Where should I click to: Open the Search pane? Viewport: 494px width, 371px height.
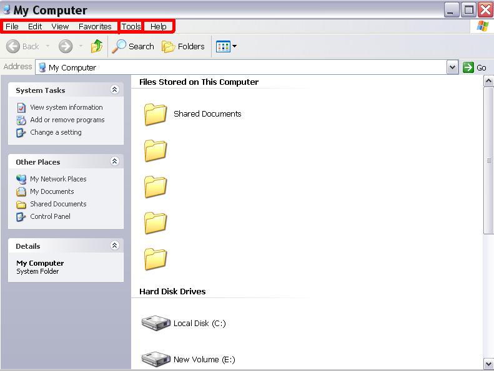coord(133,47)
